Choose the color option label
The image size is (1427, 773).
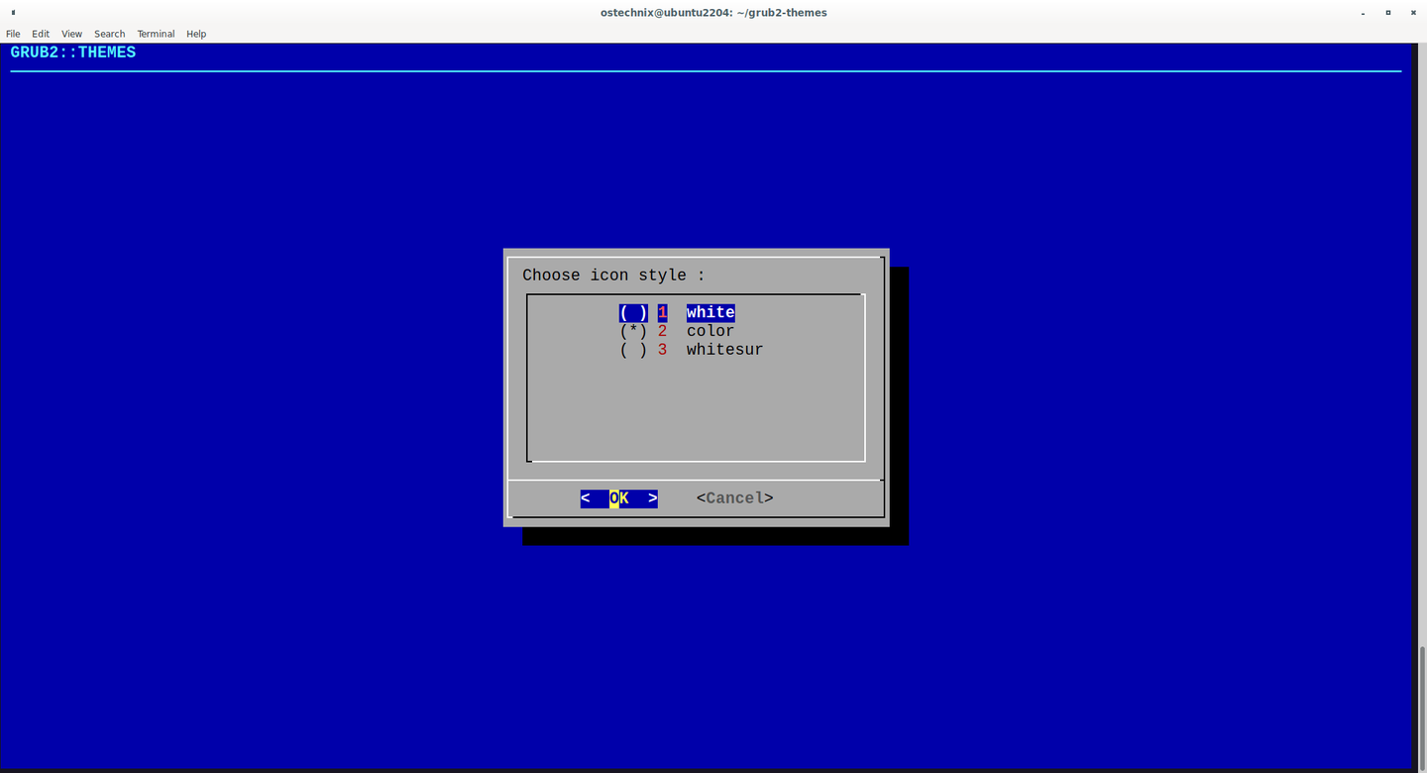pyautogui.click(x=711, y=331)
